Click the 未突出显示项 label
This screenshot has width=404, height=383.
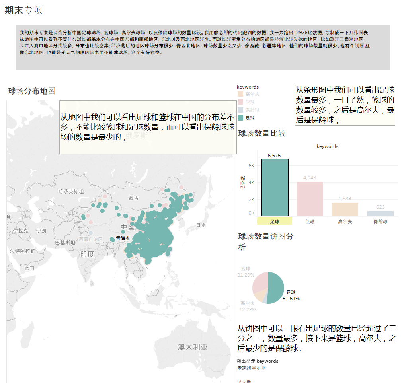[251, 368]
